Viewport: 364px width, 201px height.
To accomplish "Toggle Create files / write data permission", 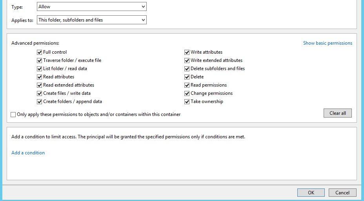I will (x=40, y=93).
